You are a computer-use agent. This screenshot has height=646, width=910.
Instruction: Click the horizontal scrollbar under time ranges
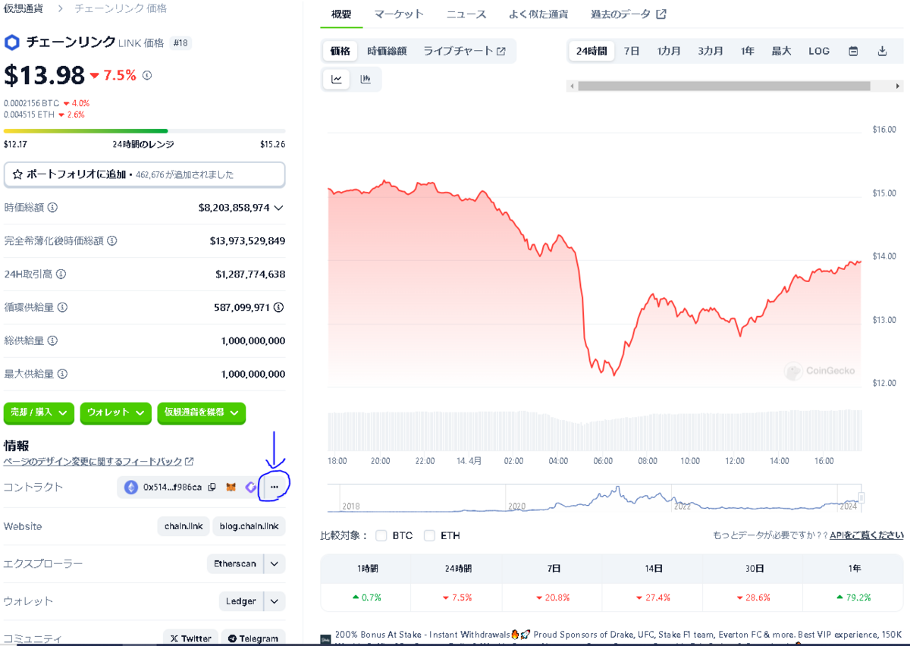coord(724,86)
